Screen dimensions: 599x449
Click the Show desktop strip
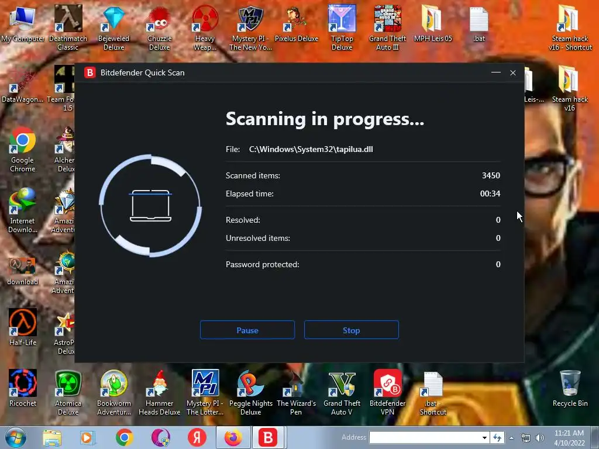tap(595, 437)
